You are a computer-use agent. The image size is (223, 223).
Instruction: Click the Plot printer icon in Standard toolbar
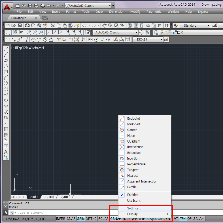pos(27,25)
